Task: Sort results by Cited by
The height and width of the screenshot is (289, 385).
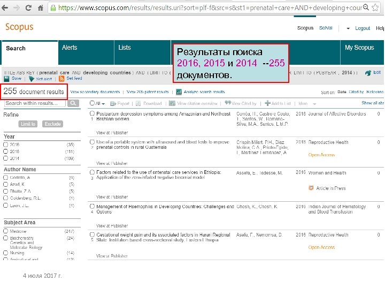Action: point(356,92)
